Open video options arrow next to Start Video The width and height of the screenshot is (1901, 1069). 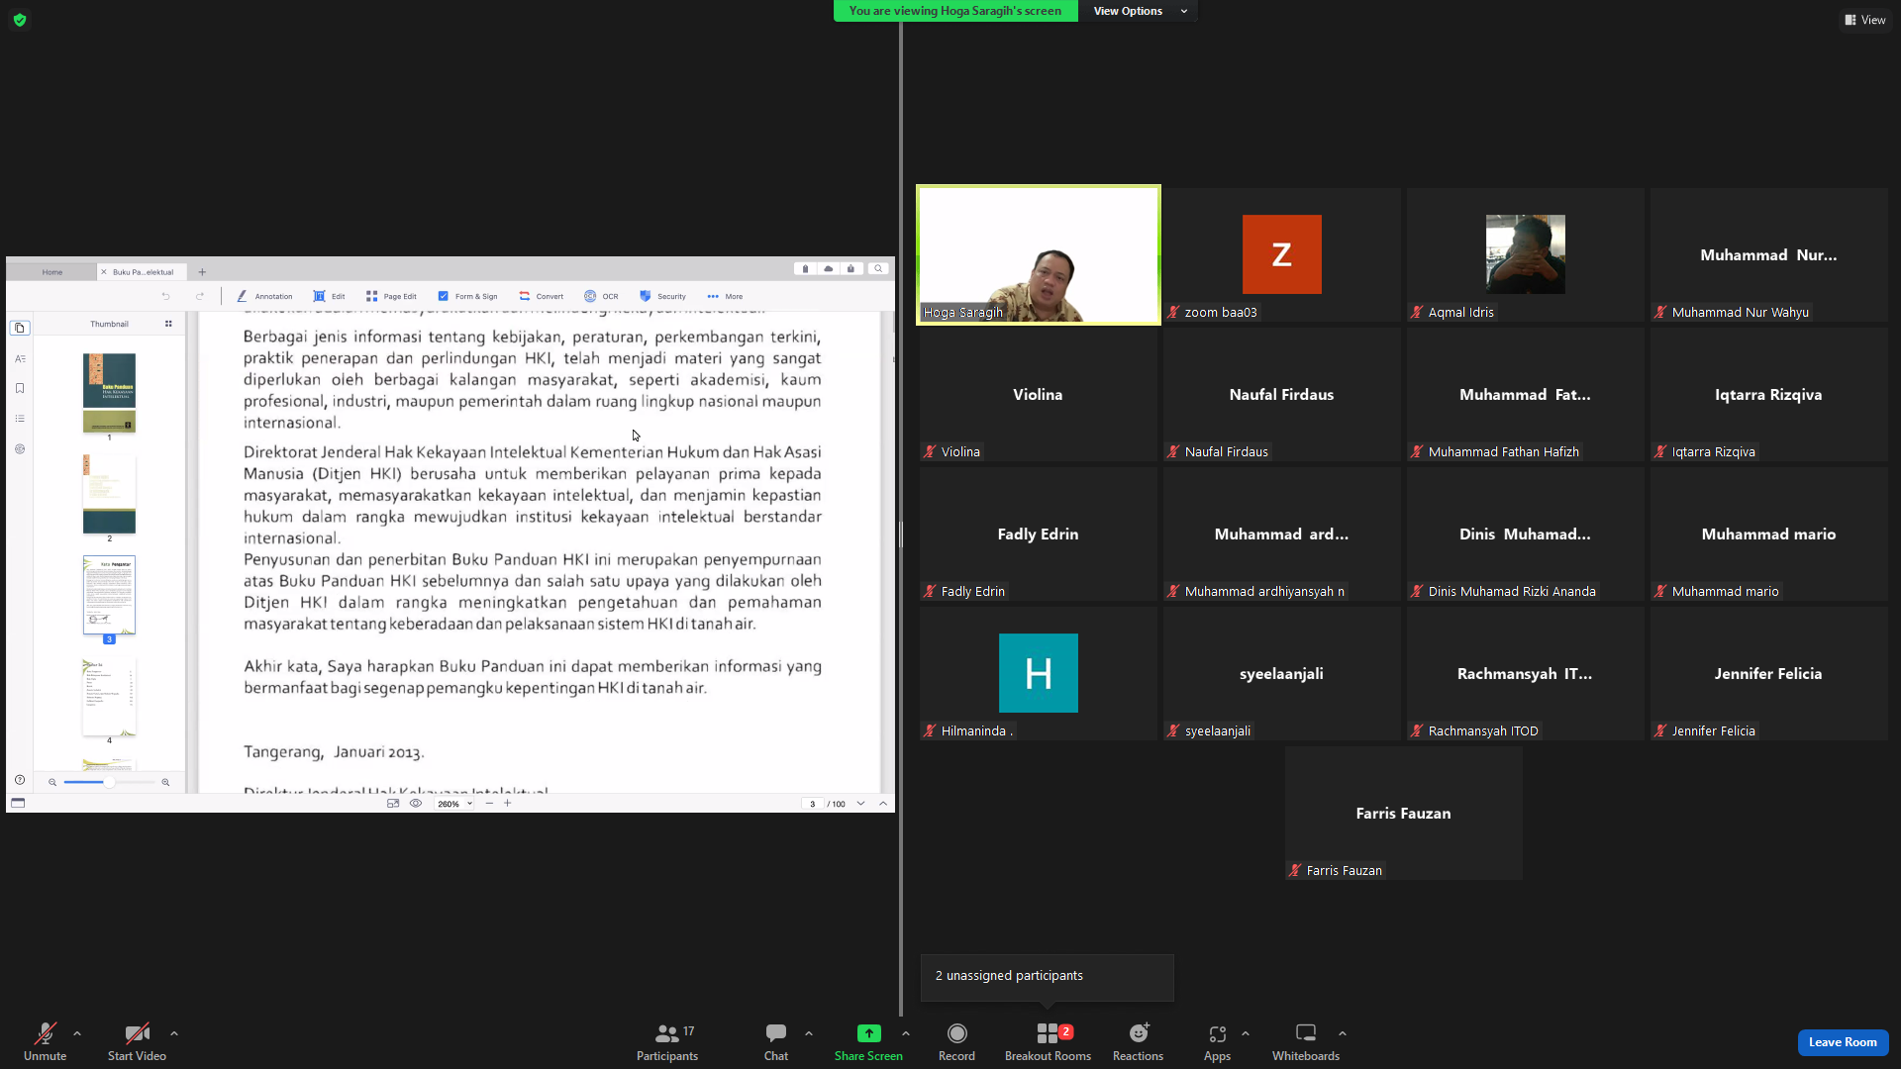174,1033
